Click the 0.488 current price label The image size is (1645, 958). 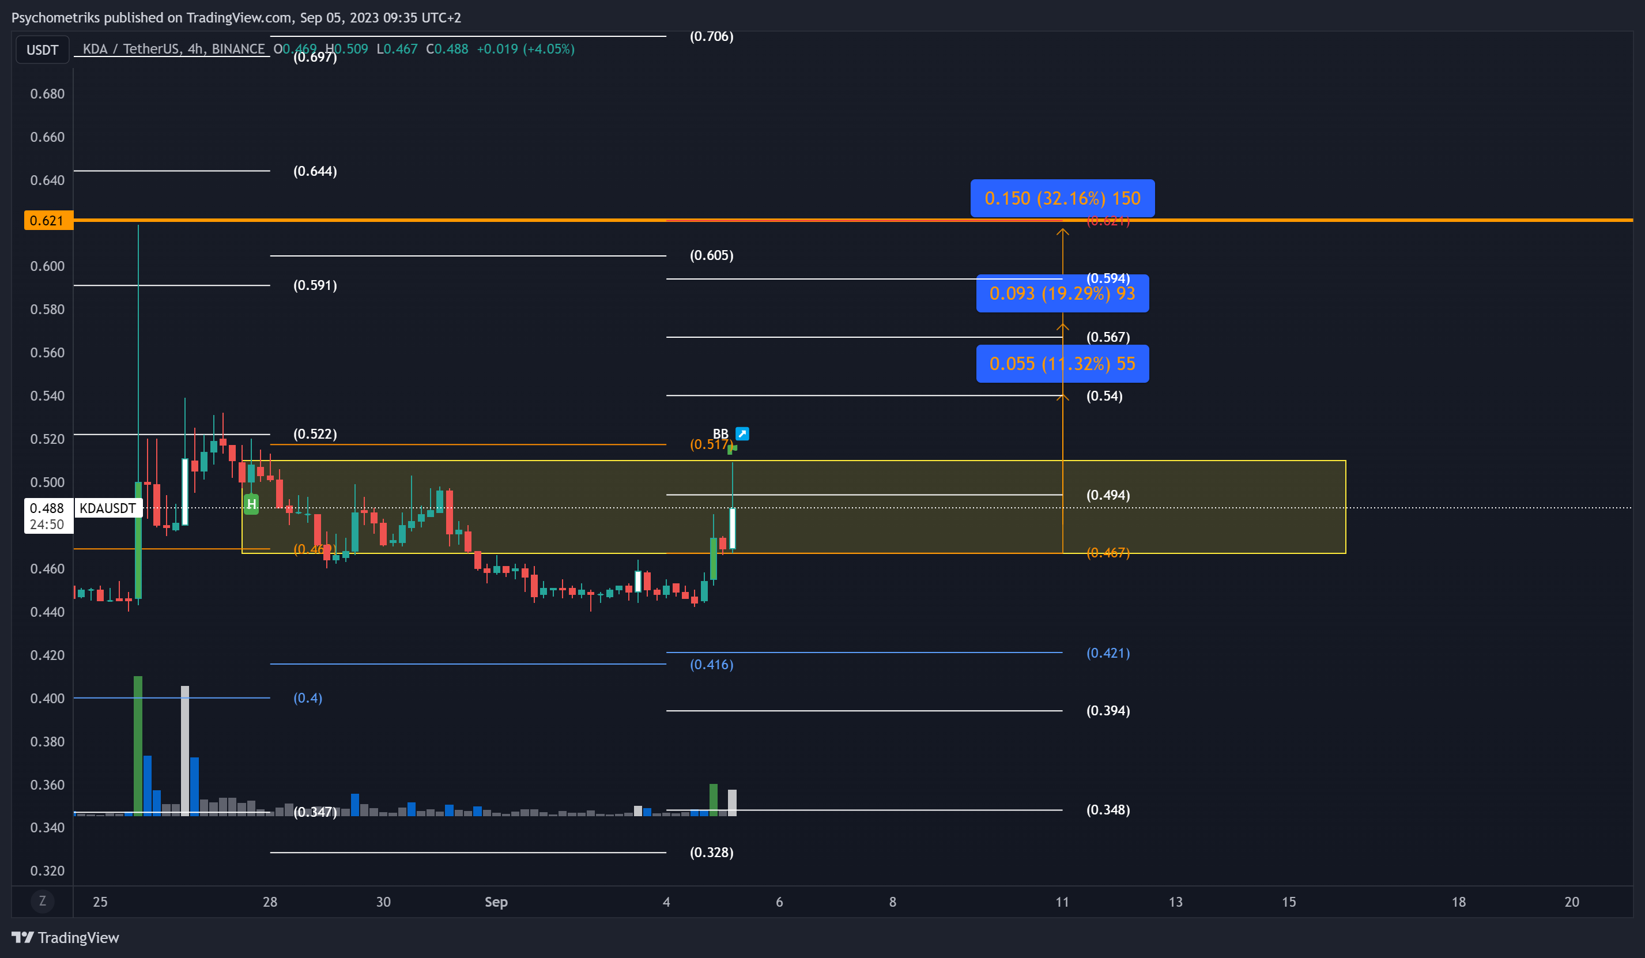tap(48, 516)
